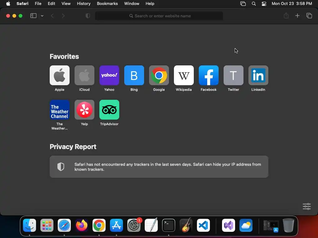The height and width of the screenshot is (238, 318).
Task: Open The Weather Channel favorite
Action: tap(59, 110)
